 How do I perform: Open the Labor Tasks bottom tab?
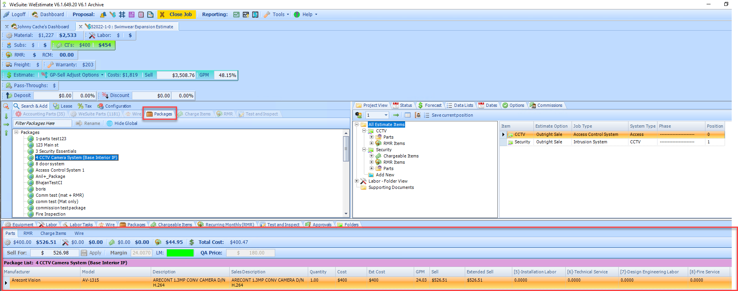pos(78,225)
